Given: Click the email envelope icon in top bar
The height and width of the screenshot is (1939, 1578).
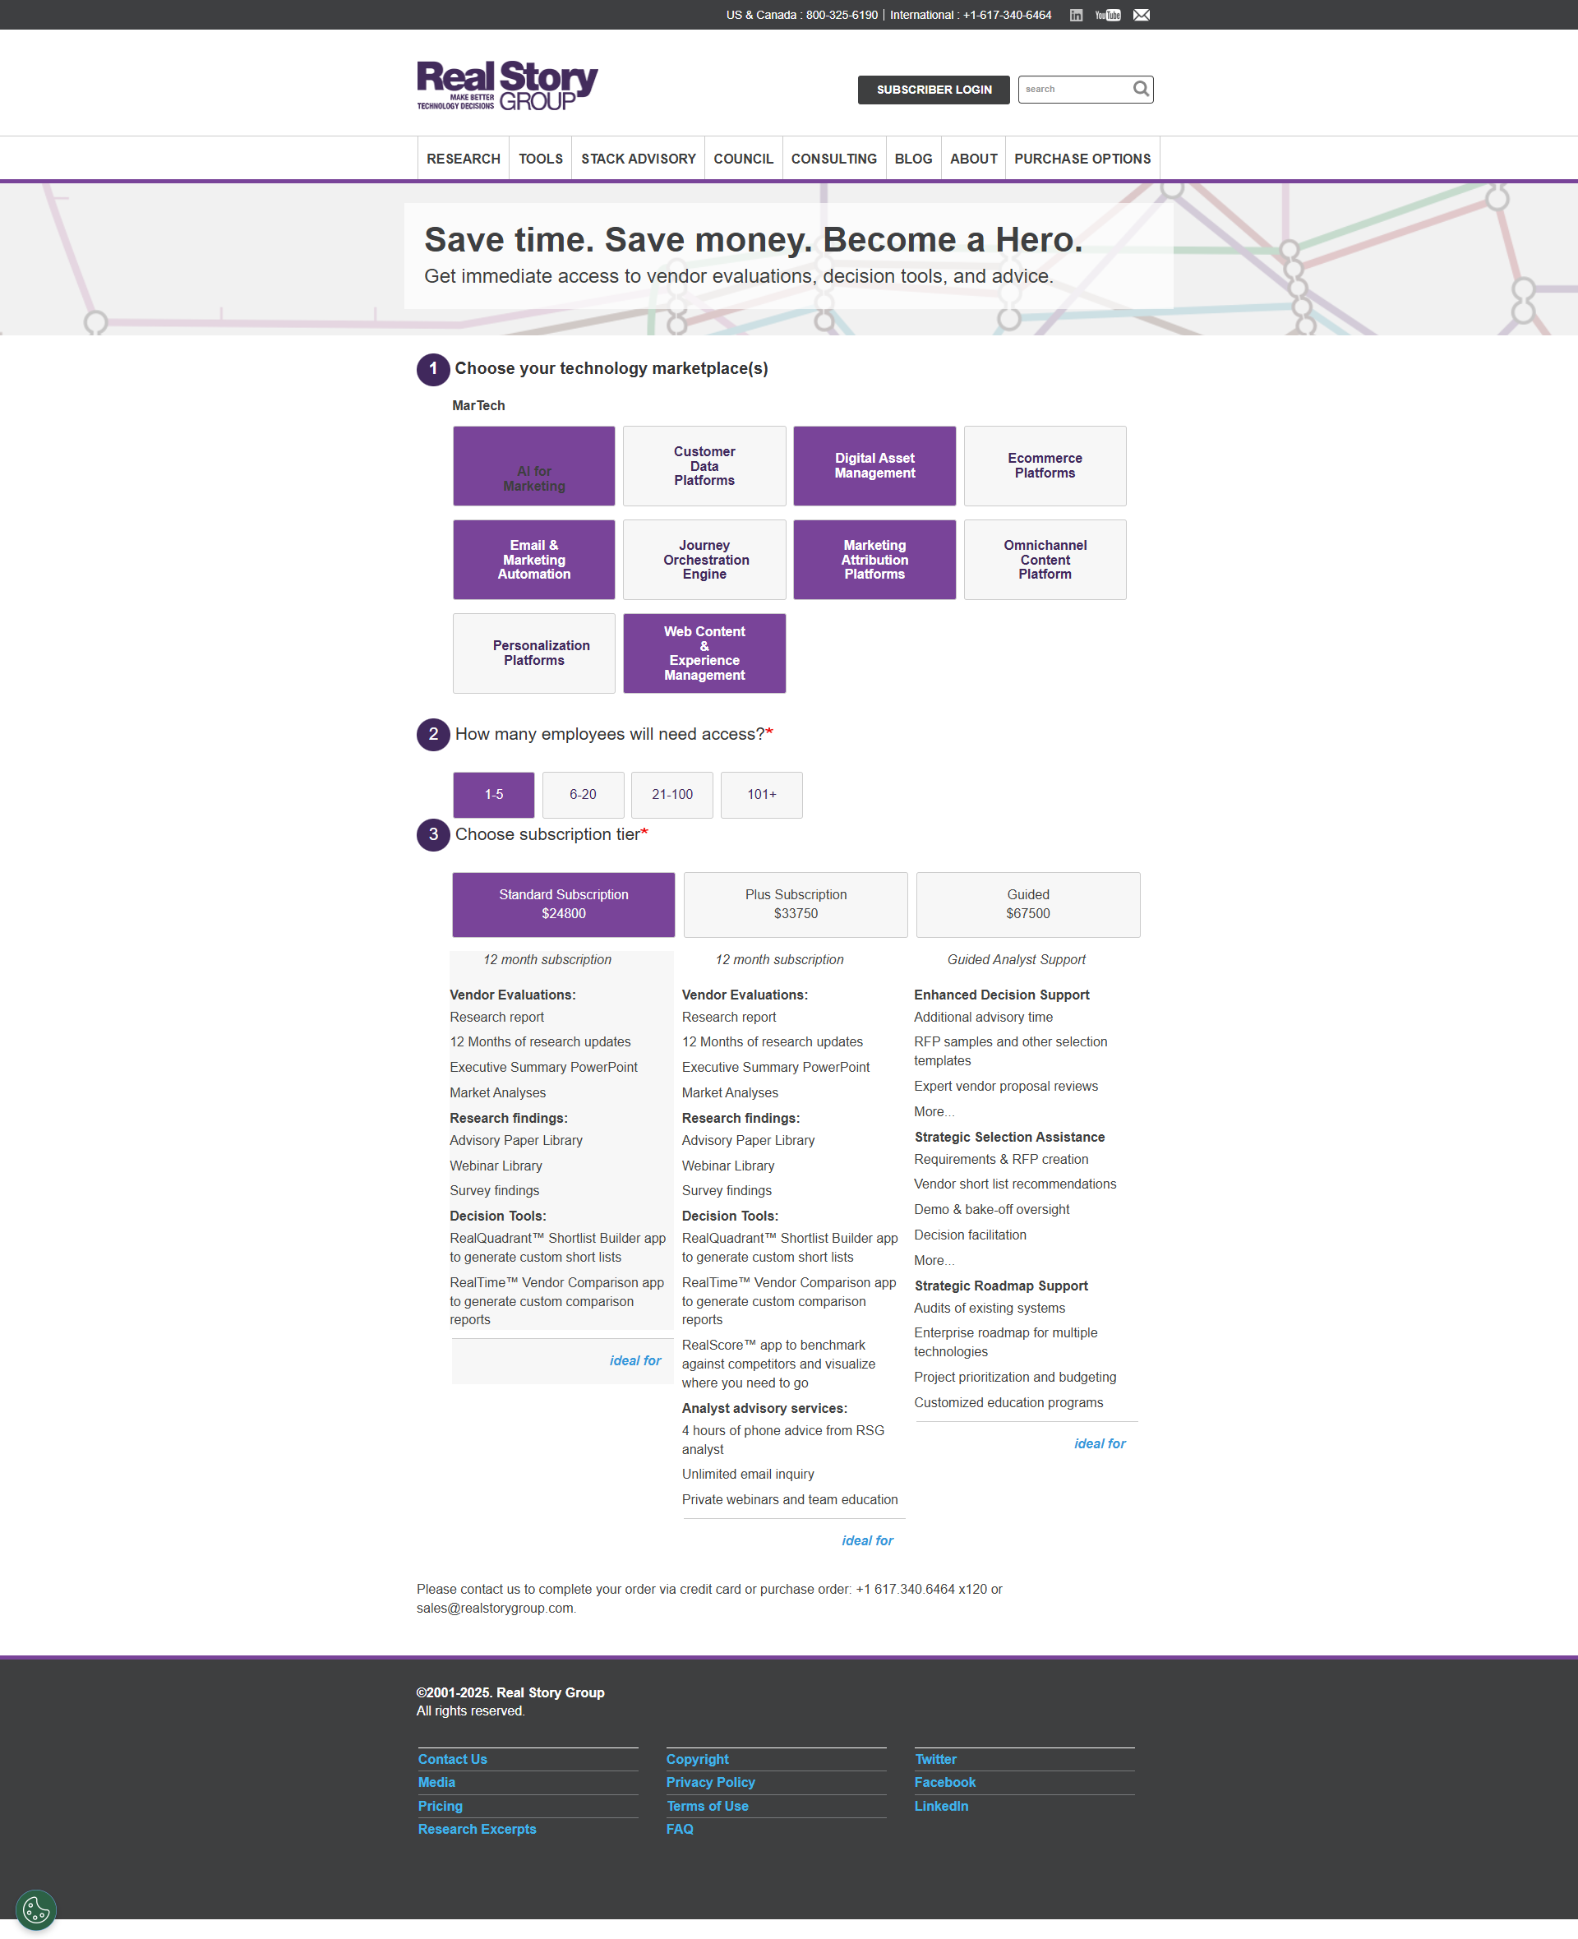Looking at the screenshot, I should 1141,15.
